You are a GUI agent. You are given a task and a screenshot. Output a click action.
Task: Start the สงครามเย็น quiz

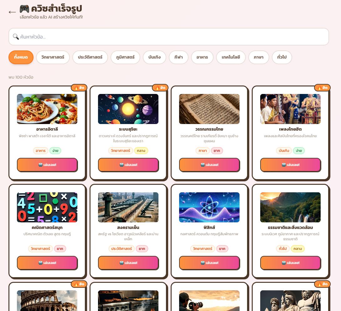tap(128, 263)
